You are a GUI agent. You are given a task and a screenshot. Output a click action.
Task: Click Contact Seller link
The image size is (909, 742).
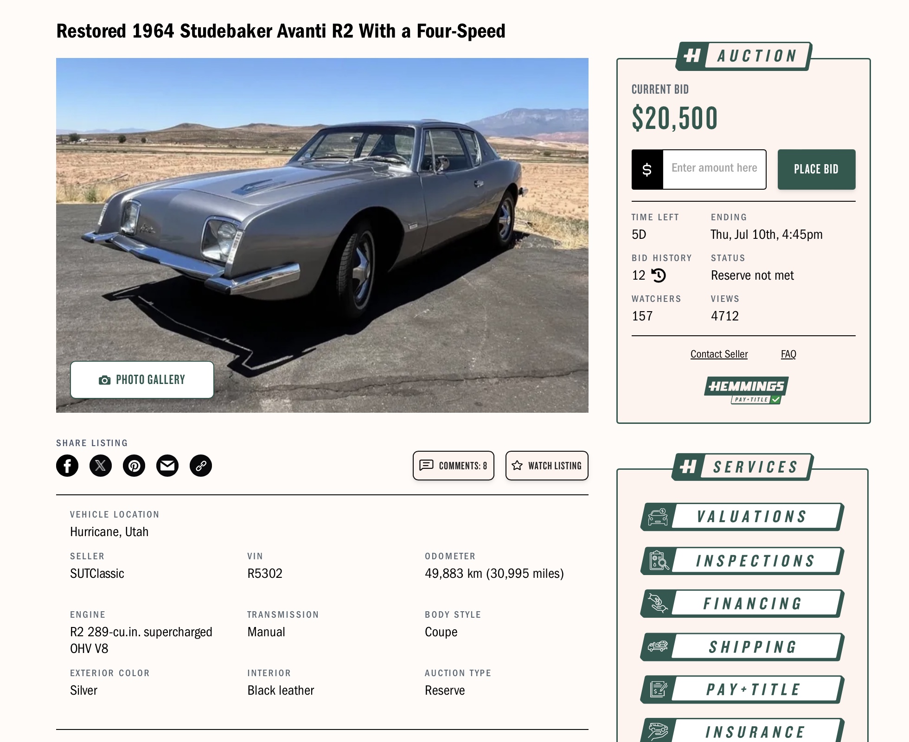[x=719, y=354]
